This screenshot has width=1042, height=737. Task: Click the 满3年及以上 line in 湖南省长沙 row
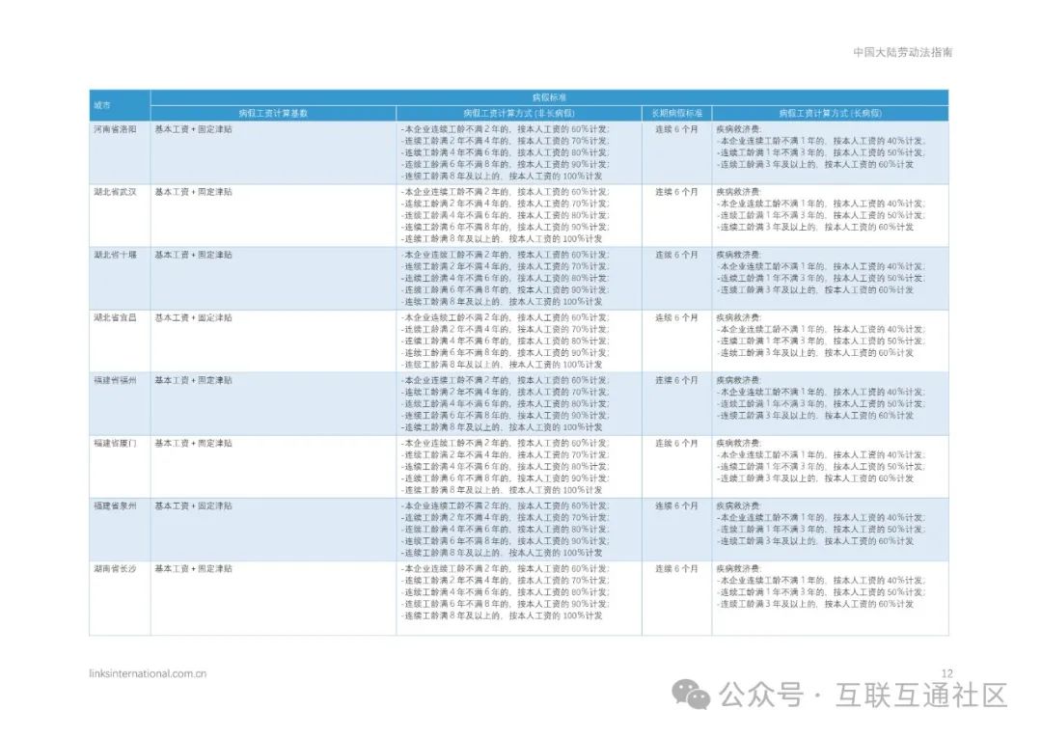coord(815,604)
